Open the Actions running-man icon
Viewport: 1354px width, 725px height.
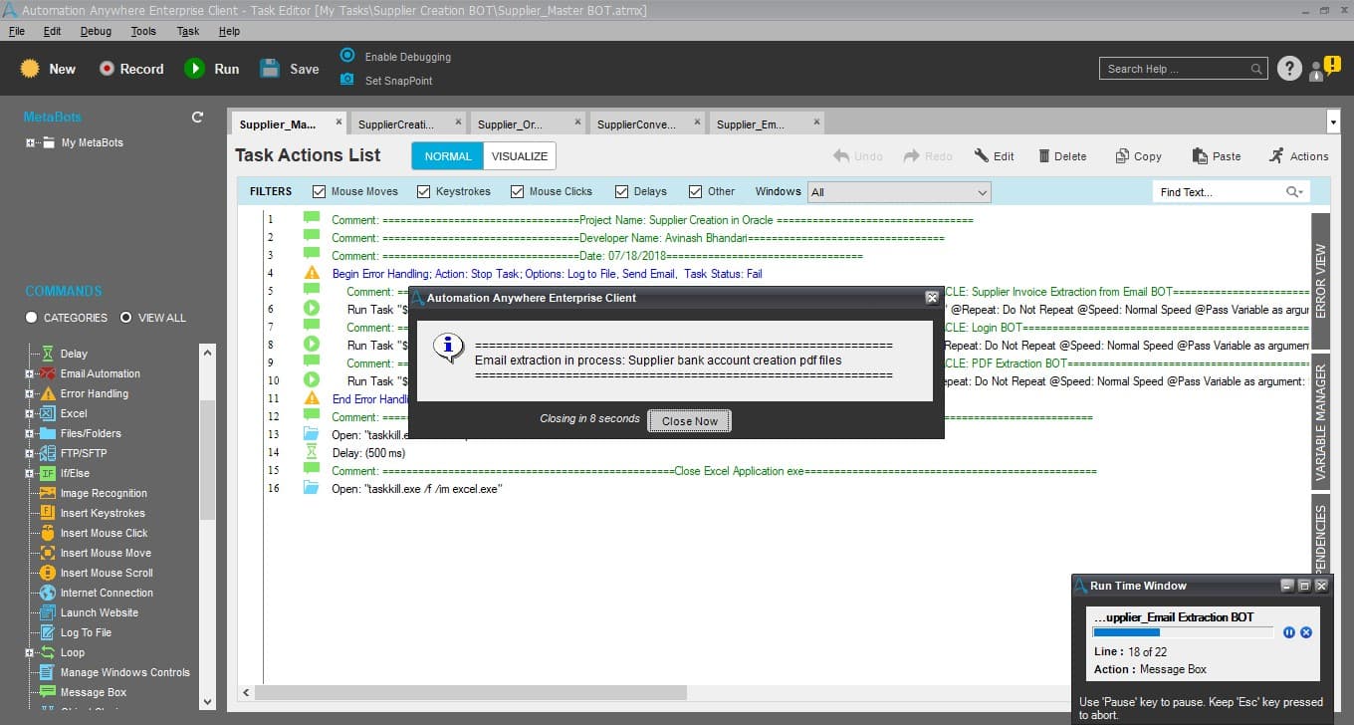(x=1276, y=156)
